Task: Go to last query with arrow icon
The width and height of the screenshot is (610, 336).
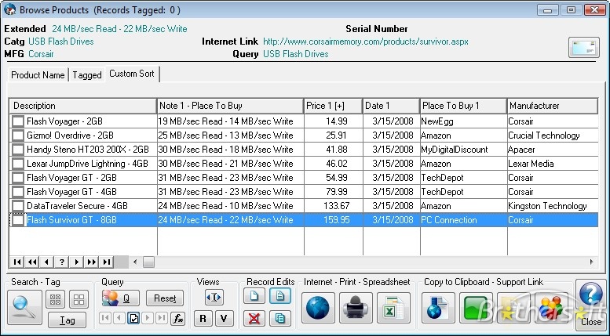Action: [162, 319]
